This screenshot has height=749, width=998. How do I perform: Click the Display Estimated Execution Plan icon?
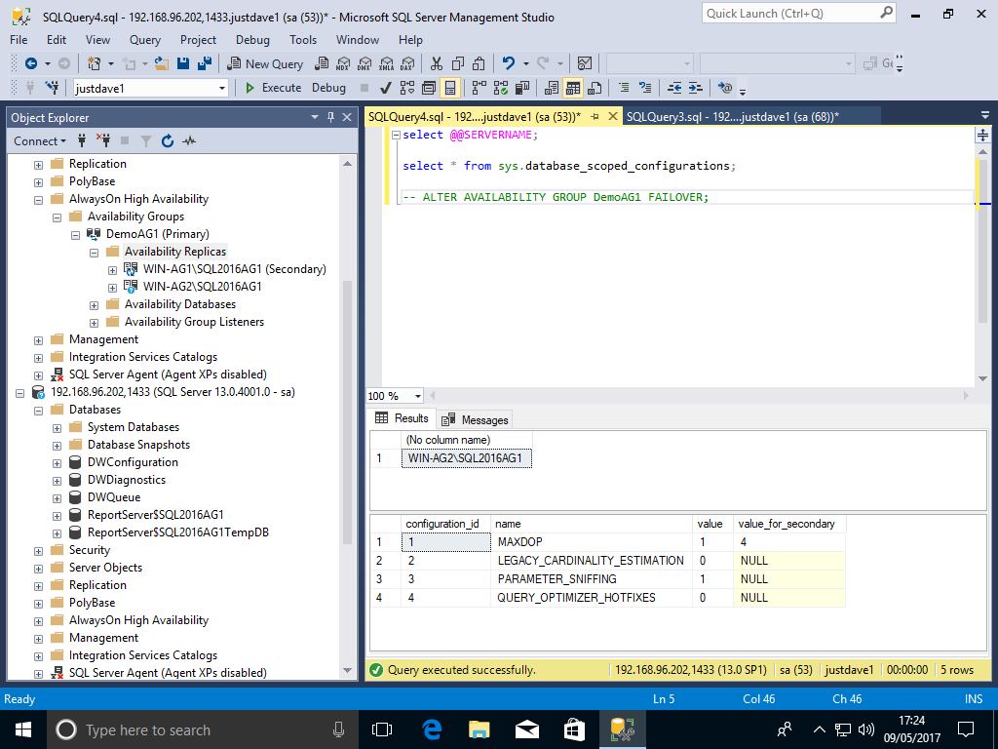(x=407, y=88)
